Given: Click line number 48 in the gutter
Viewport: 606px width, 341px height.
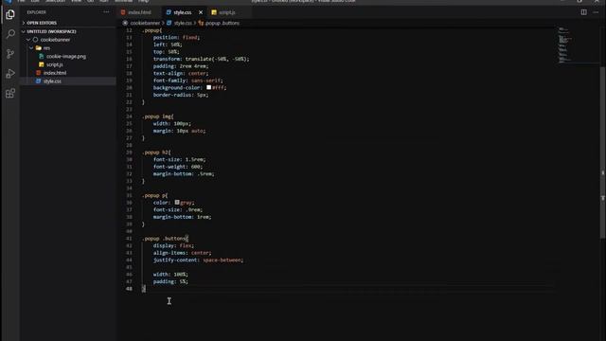Looking at the screenshot, I should 129,289.
